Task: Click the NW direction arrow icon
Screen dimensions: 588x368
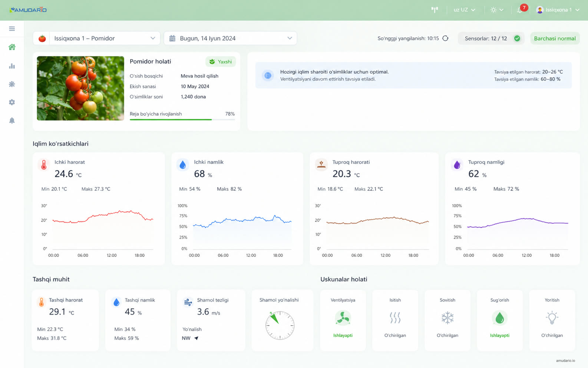Action: [x=196, y=338]
